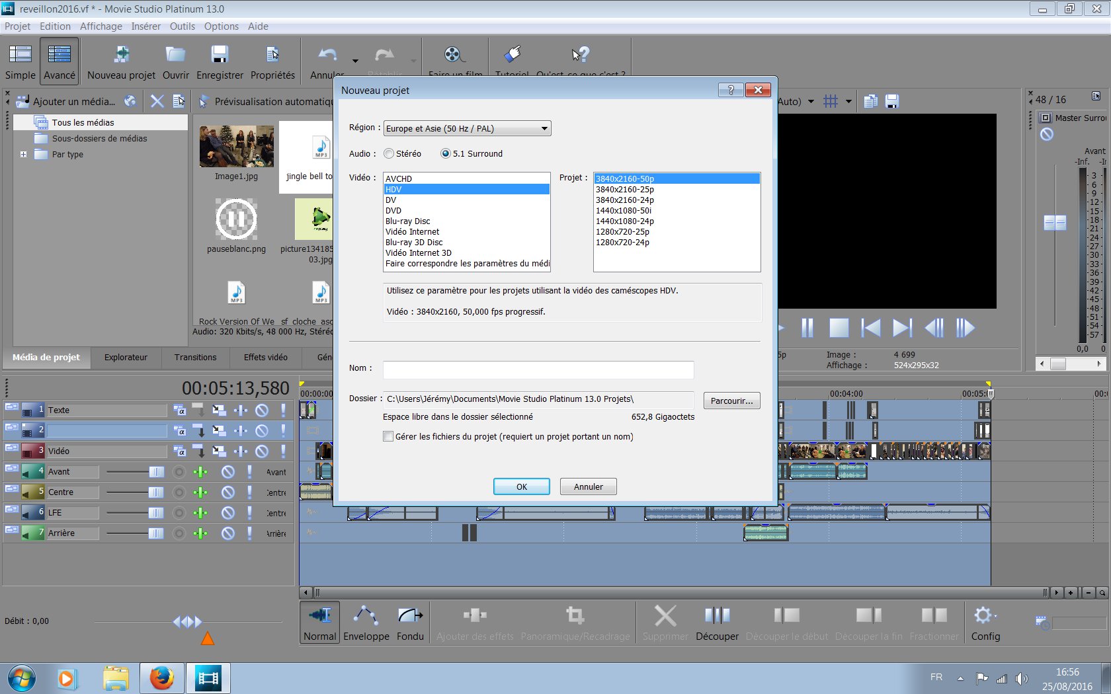Click the Annuler undo arrow
This screenshot has width=1111, height=694.
(x=327, y=55)
